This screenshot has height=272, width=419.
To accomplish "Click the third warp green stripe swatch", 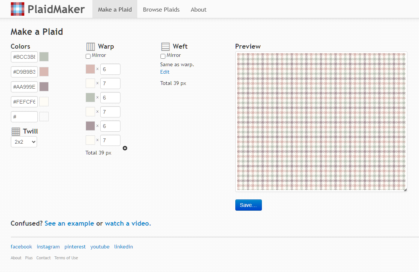I will coord(90,98).
